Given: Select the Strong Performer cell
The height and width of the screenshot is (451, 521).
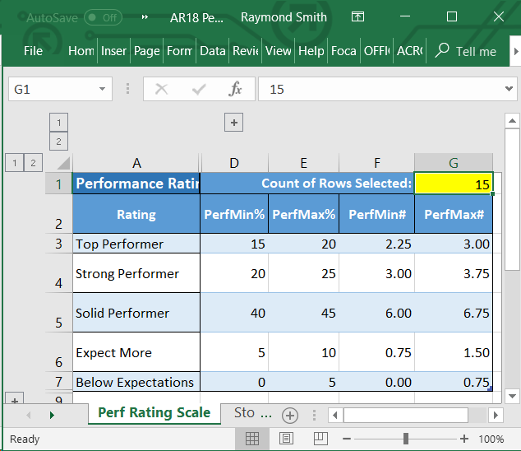Looking at the screenshot, I should pos(136,273).
